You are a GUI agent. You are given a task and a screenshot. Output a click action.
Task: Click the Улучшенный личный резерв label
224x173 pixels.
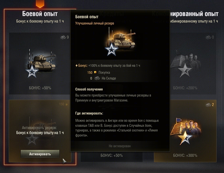click(95, 23)
